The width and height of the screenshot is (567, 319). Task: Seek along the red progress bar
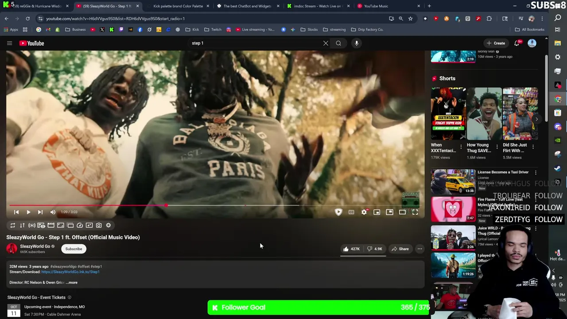click(215, 206)
